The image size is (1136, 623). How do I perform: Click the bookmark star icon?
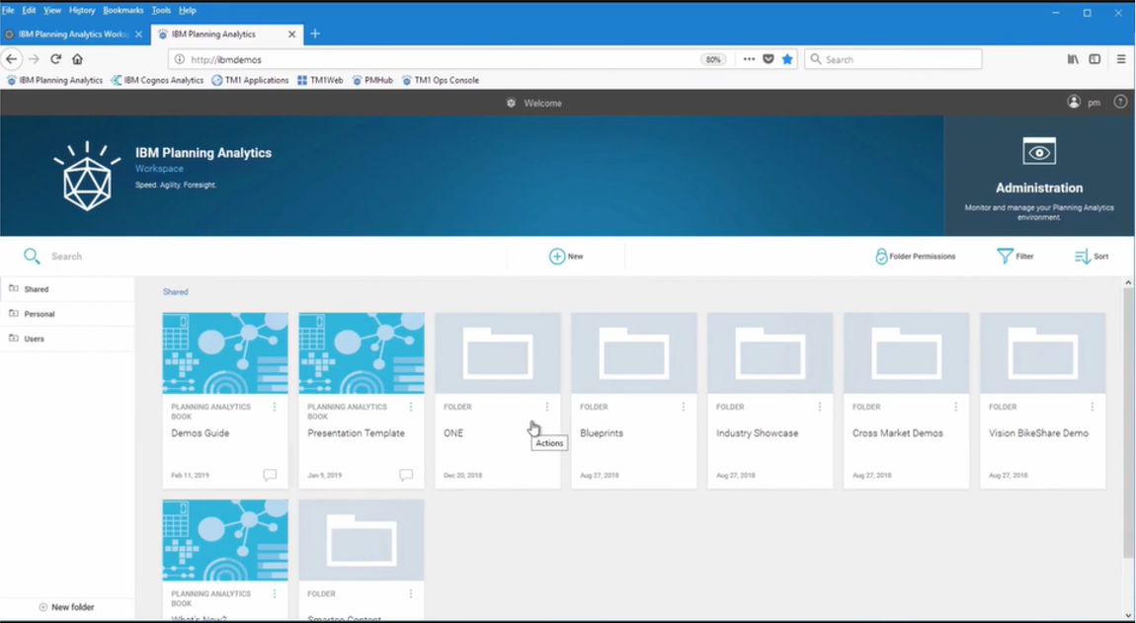[787, 59]
